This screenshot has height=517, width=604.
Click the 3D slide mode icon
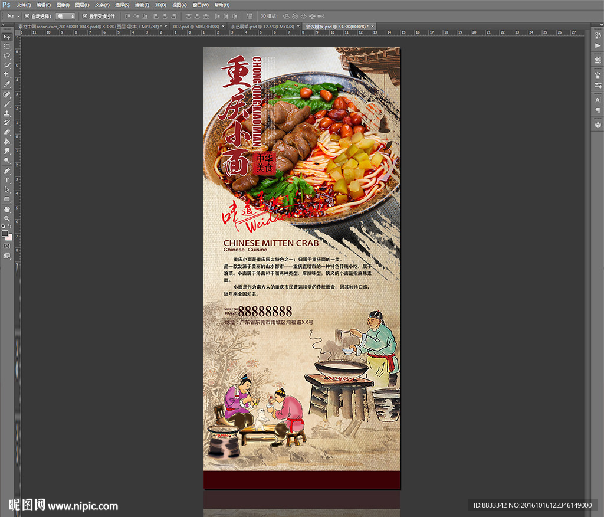312,16
